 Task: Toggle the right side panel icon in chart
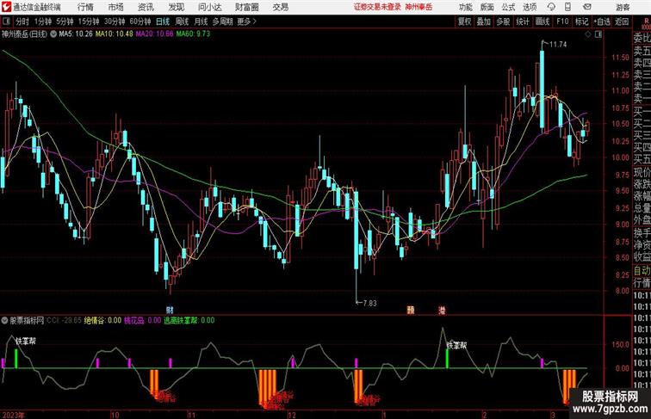598,34
